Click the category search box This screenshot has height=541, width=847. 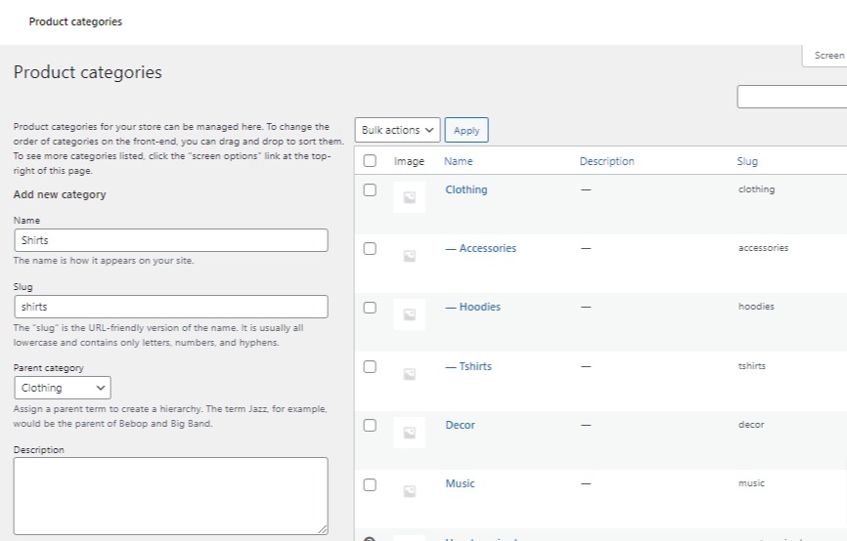(x=791, y=97)
